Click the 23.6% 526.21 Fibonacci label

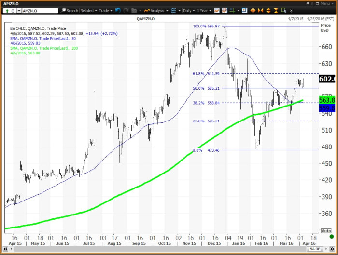coord(206,121)
